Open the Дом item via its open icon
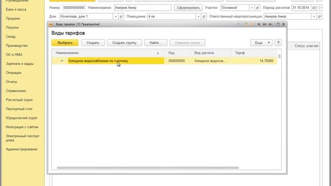 (x=121, y=17)
